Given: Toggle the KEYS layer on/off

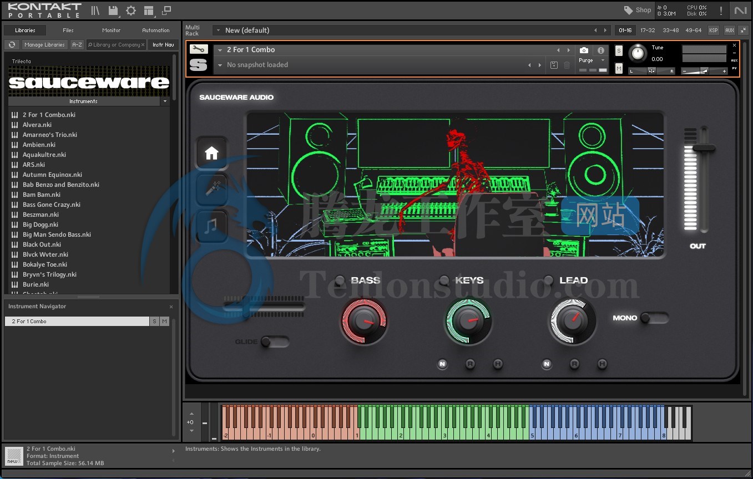Looking at the screenshot, I should pyautogui.click(x=444, y=280).
